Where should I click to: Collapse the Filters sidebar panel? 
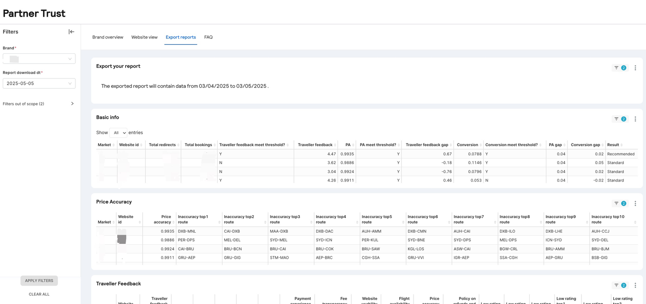click(x=71, y=32)
